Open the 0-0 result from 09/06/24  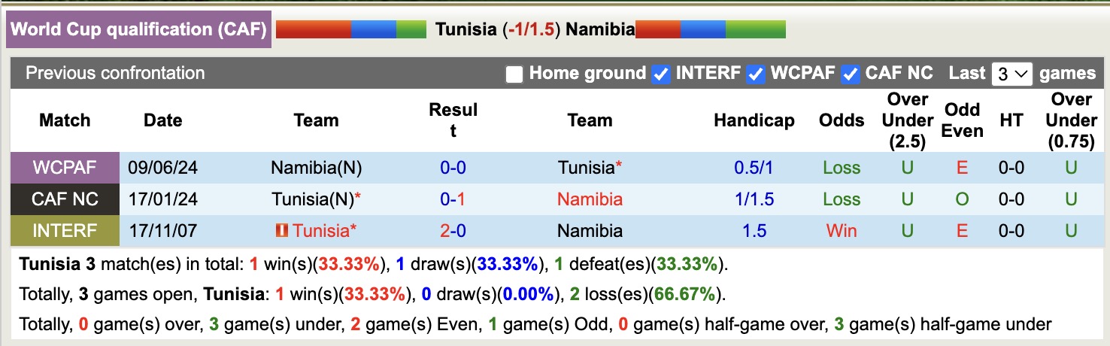pos(453,168)
